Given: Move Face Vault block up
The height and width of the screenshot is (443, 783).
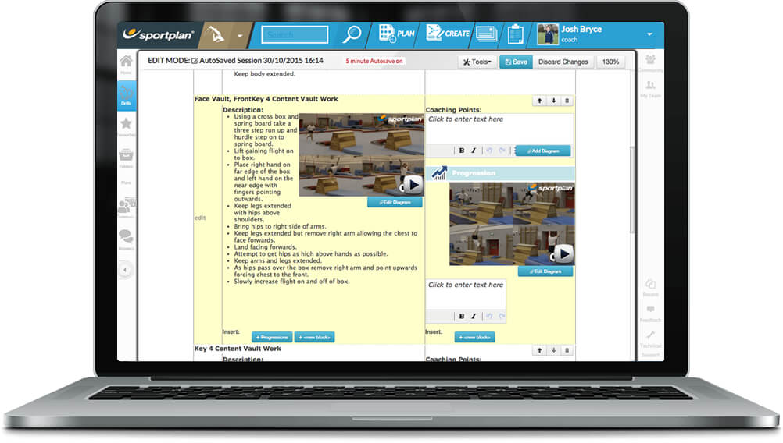Looking at the screenshot, I should pos(539,101).
